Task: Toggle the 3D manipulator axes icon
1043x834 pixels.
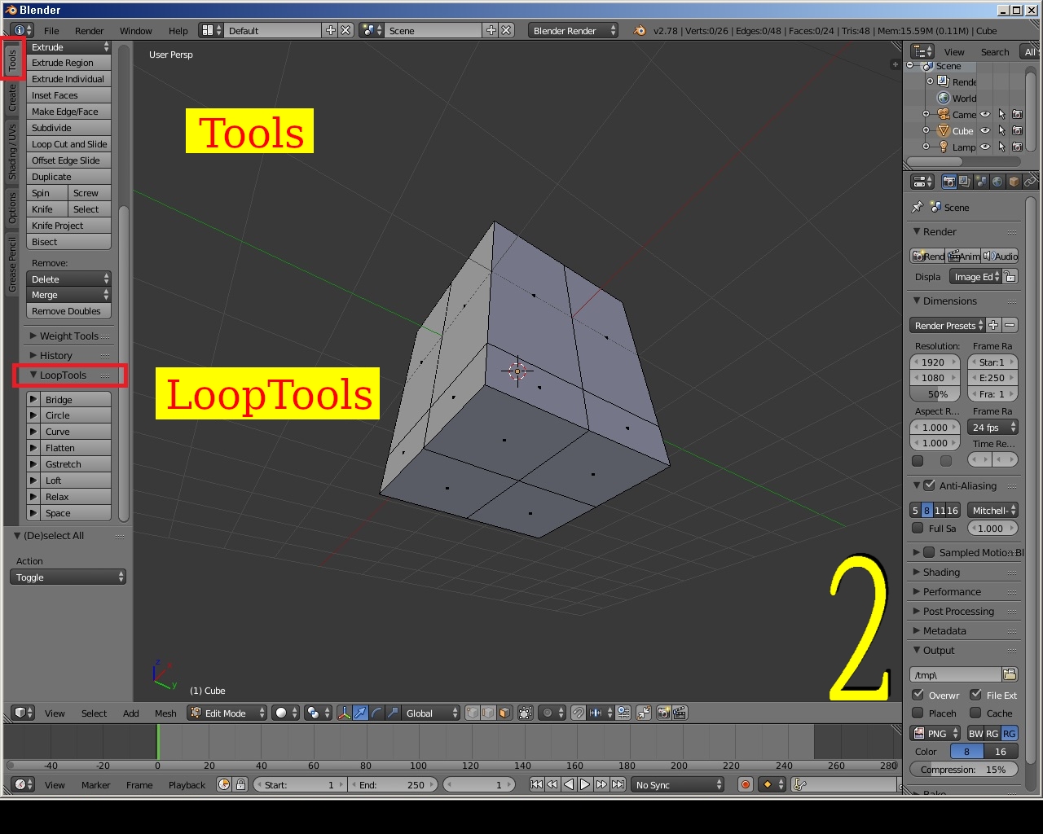Action: point(344,713)
